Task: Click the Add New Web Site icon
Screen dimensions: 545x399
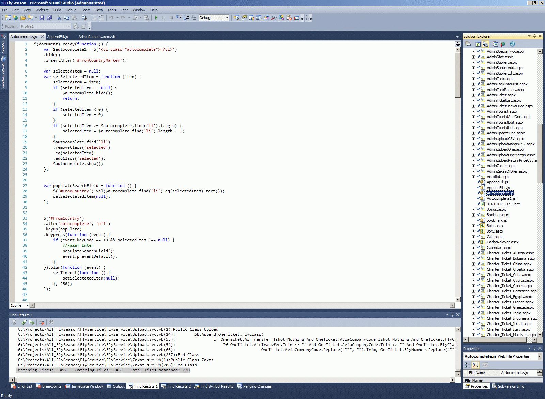Action: [x=15, y=18]
